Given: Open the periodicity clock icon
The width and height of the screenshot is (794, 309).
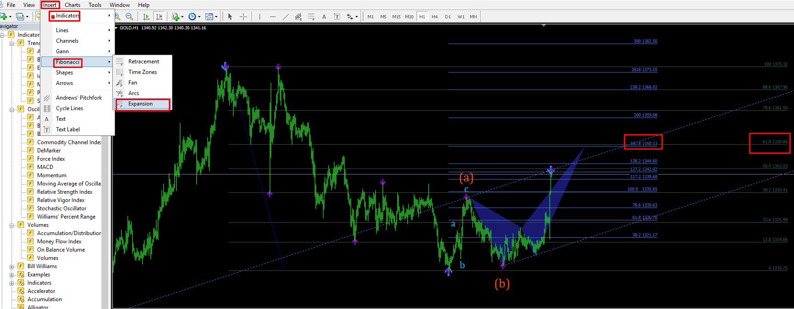Looking at the screenshot, I should coord(192,17).
